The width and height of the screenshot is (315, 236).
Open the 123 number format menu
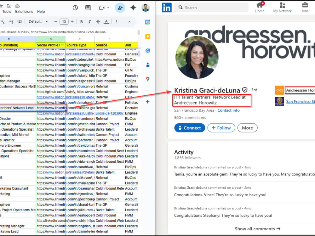pos(19,21)
